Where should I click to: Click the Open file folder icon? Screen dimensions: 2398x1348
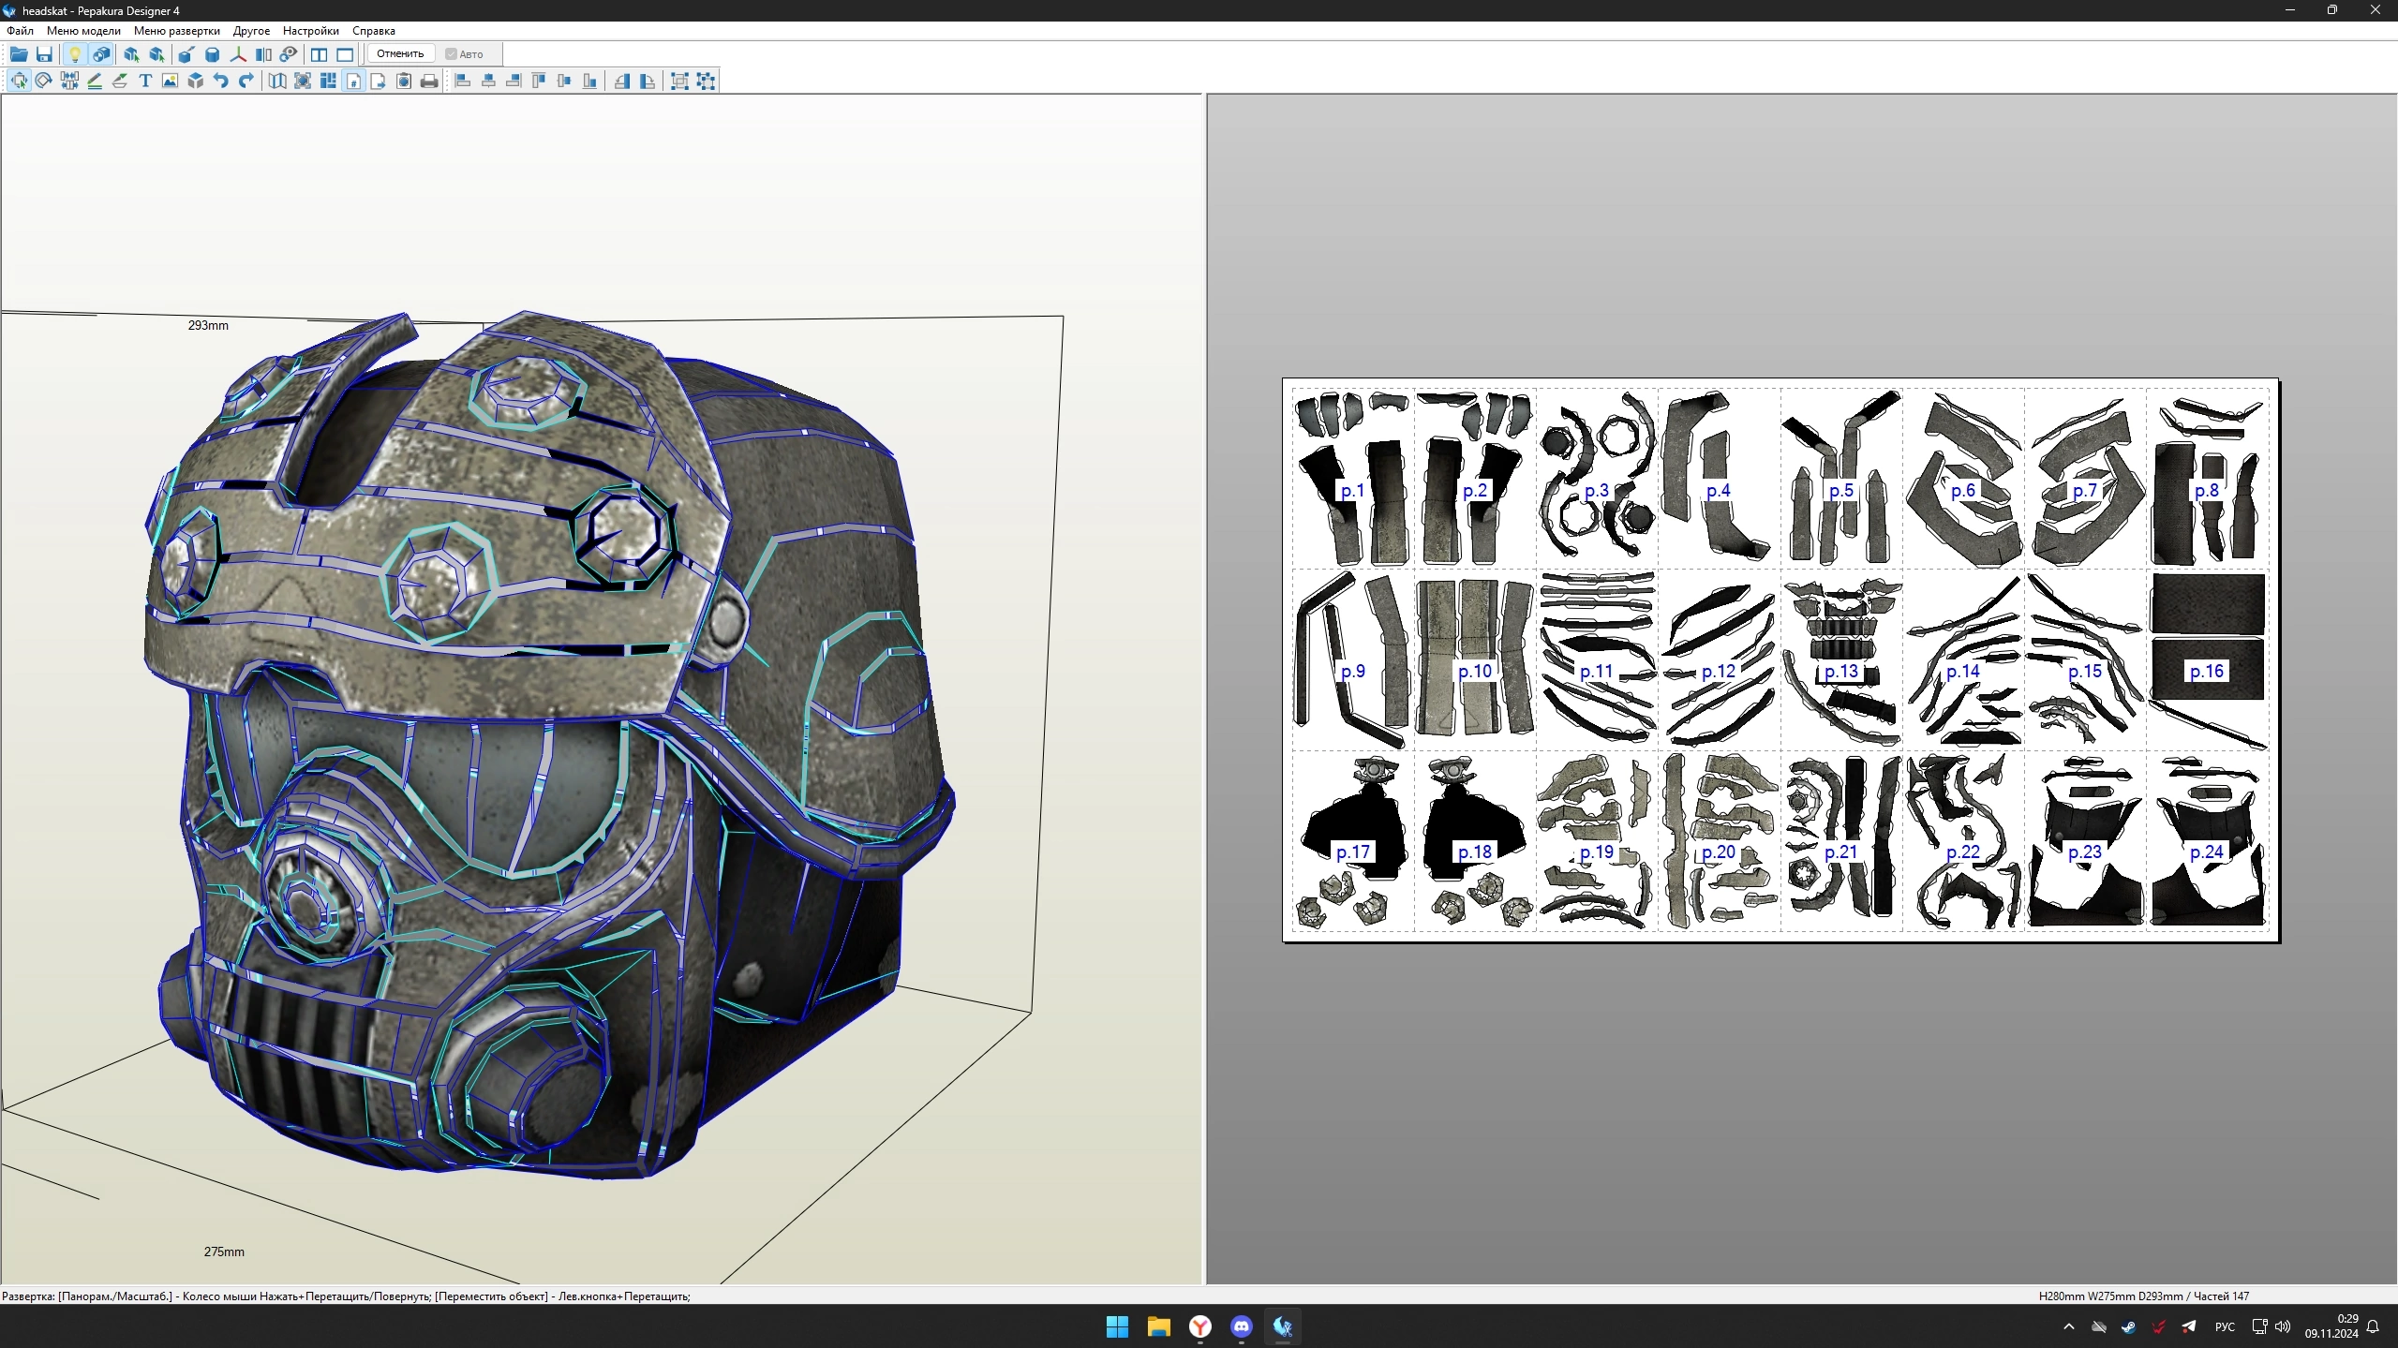(x=19, y=54)
